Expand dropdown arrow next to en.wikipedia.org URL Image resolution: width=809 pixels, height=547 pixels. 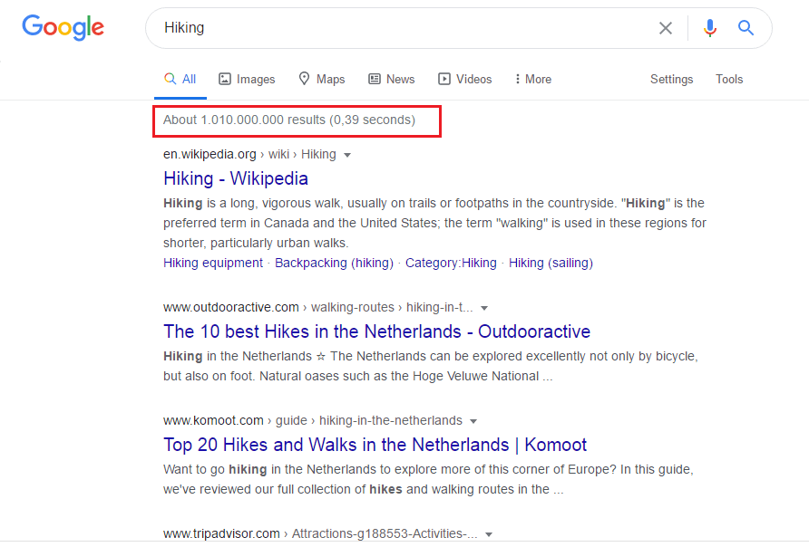pos(347,155)
